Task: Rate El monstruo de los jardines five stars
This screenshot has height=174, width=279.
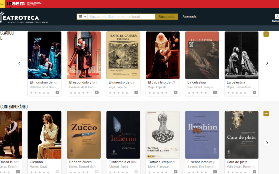Action: click(x=48, y=93)
